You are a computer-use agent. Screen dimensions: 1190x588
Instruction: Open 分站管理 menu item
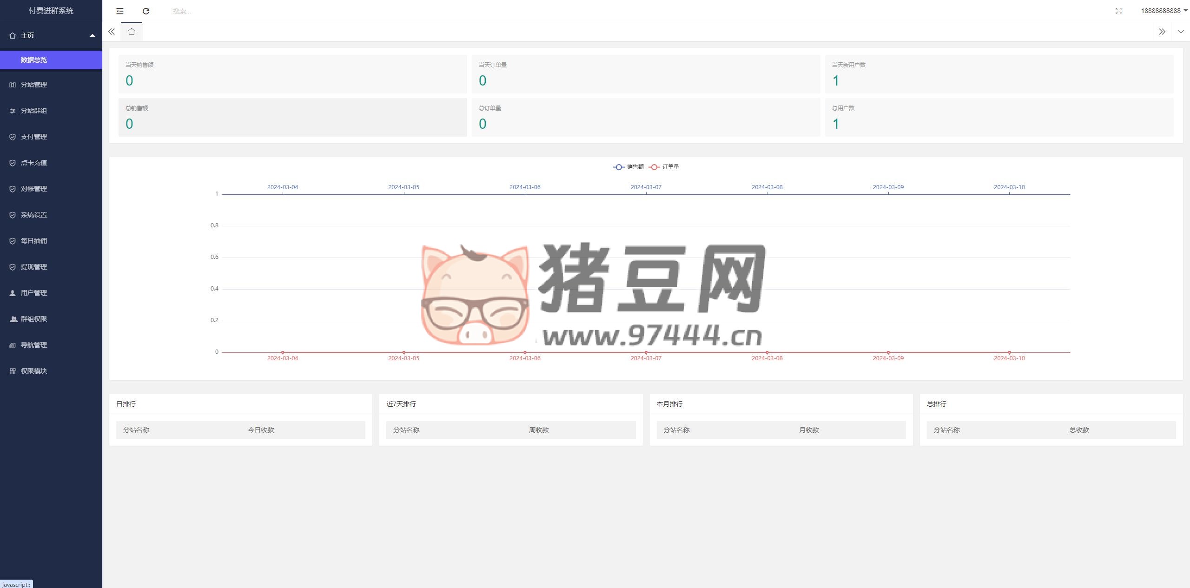click(x=34, y=85)
